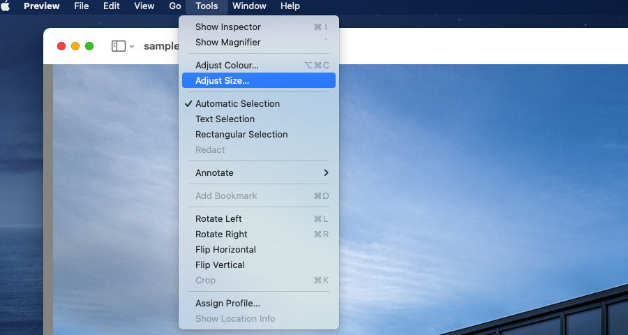Screen dimensions: 628x335
Task: Open the View menu
Action: pos(144,6)
